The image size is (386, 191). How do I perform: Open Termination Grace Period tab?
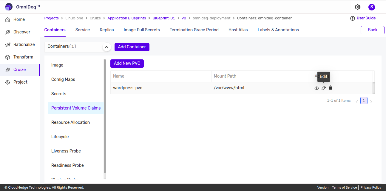click(x=194, y=30)
